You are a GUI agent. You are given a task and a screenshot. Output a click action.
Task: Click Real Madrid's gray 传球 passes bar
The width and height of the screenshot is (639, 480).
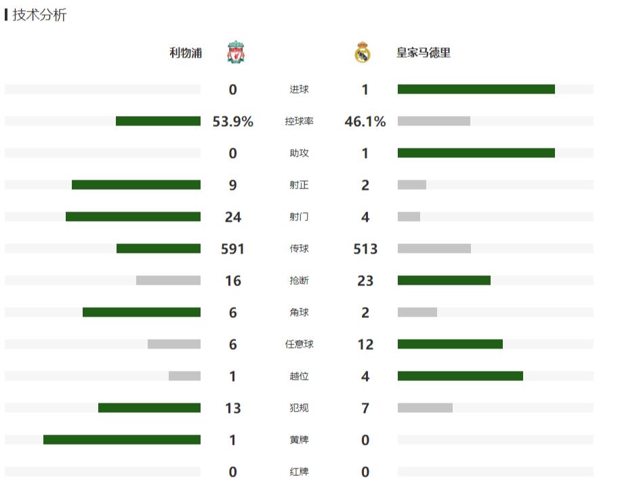point(434,248)
